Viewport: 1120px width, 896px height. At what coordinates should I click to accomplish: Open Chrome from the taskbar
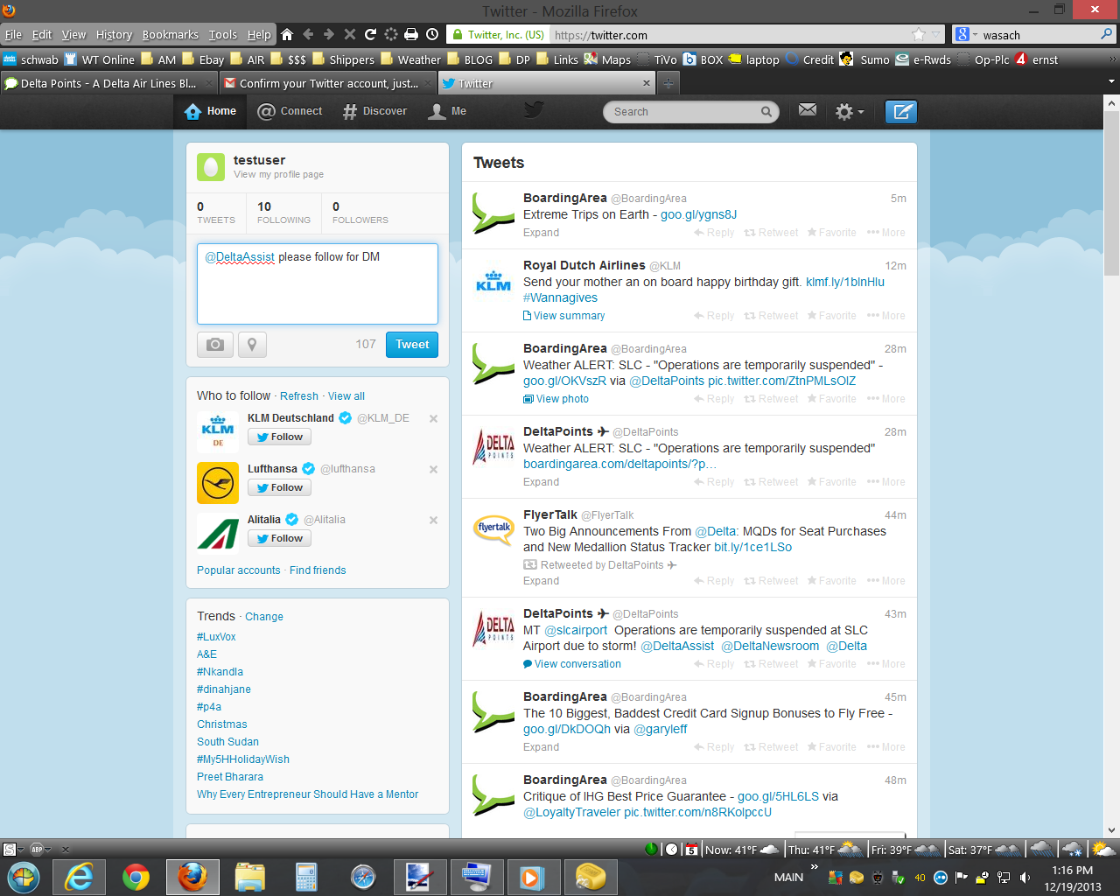[x=136, y=876]
